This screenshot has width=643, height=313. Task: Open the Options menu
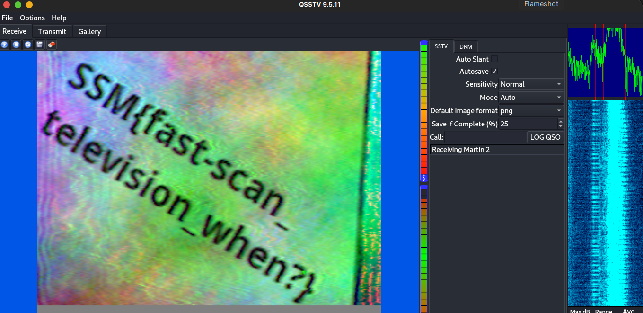pyautogui.click(x=32, y=18)
